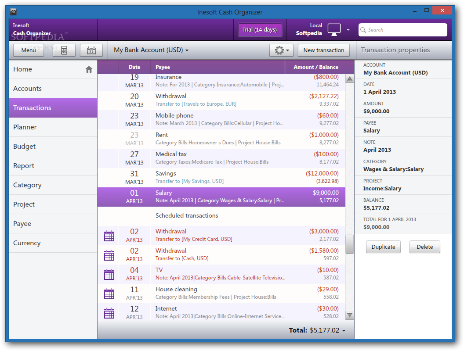The width and height of the screenshot is (464, 351).
Task: Click the Date value 1 April 2013
Action: pyautogui.click(x=379, y=92)
